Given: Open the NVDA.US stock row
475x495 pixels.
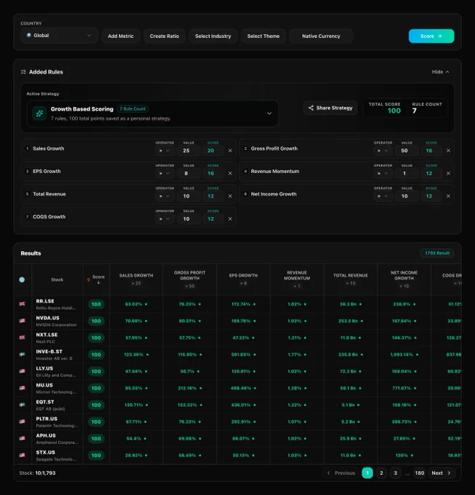Looking at the screenshot, I should coord(237,321).
